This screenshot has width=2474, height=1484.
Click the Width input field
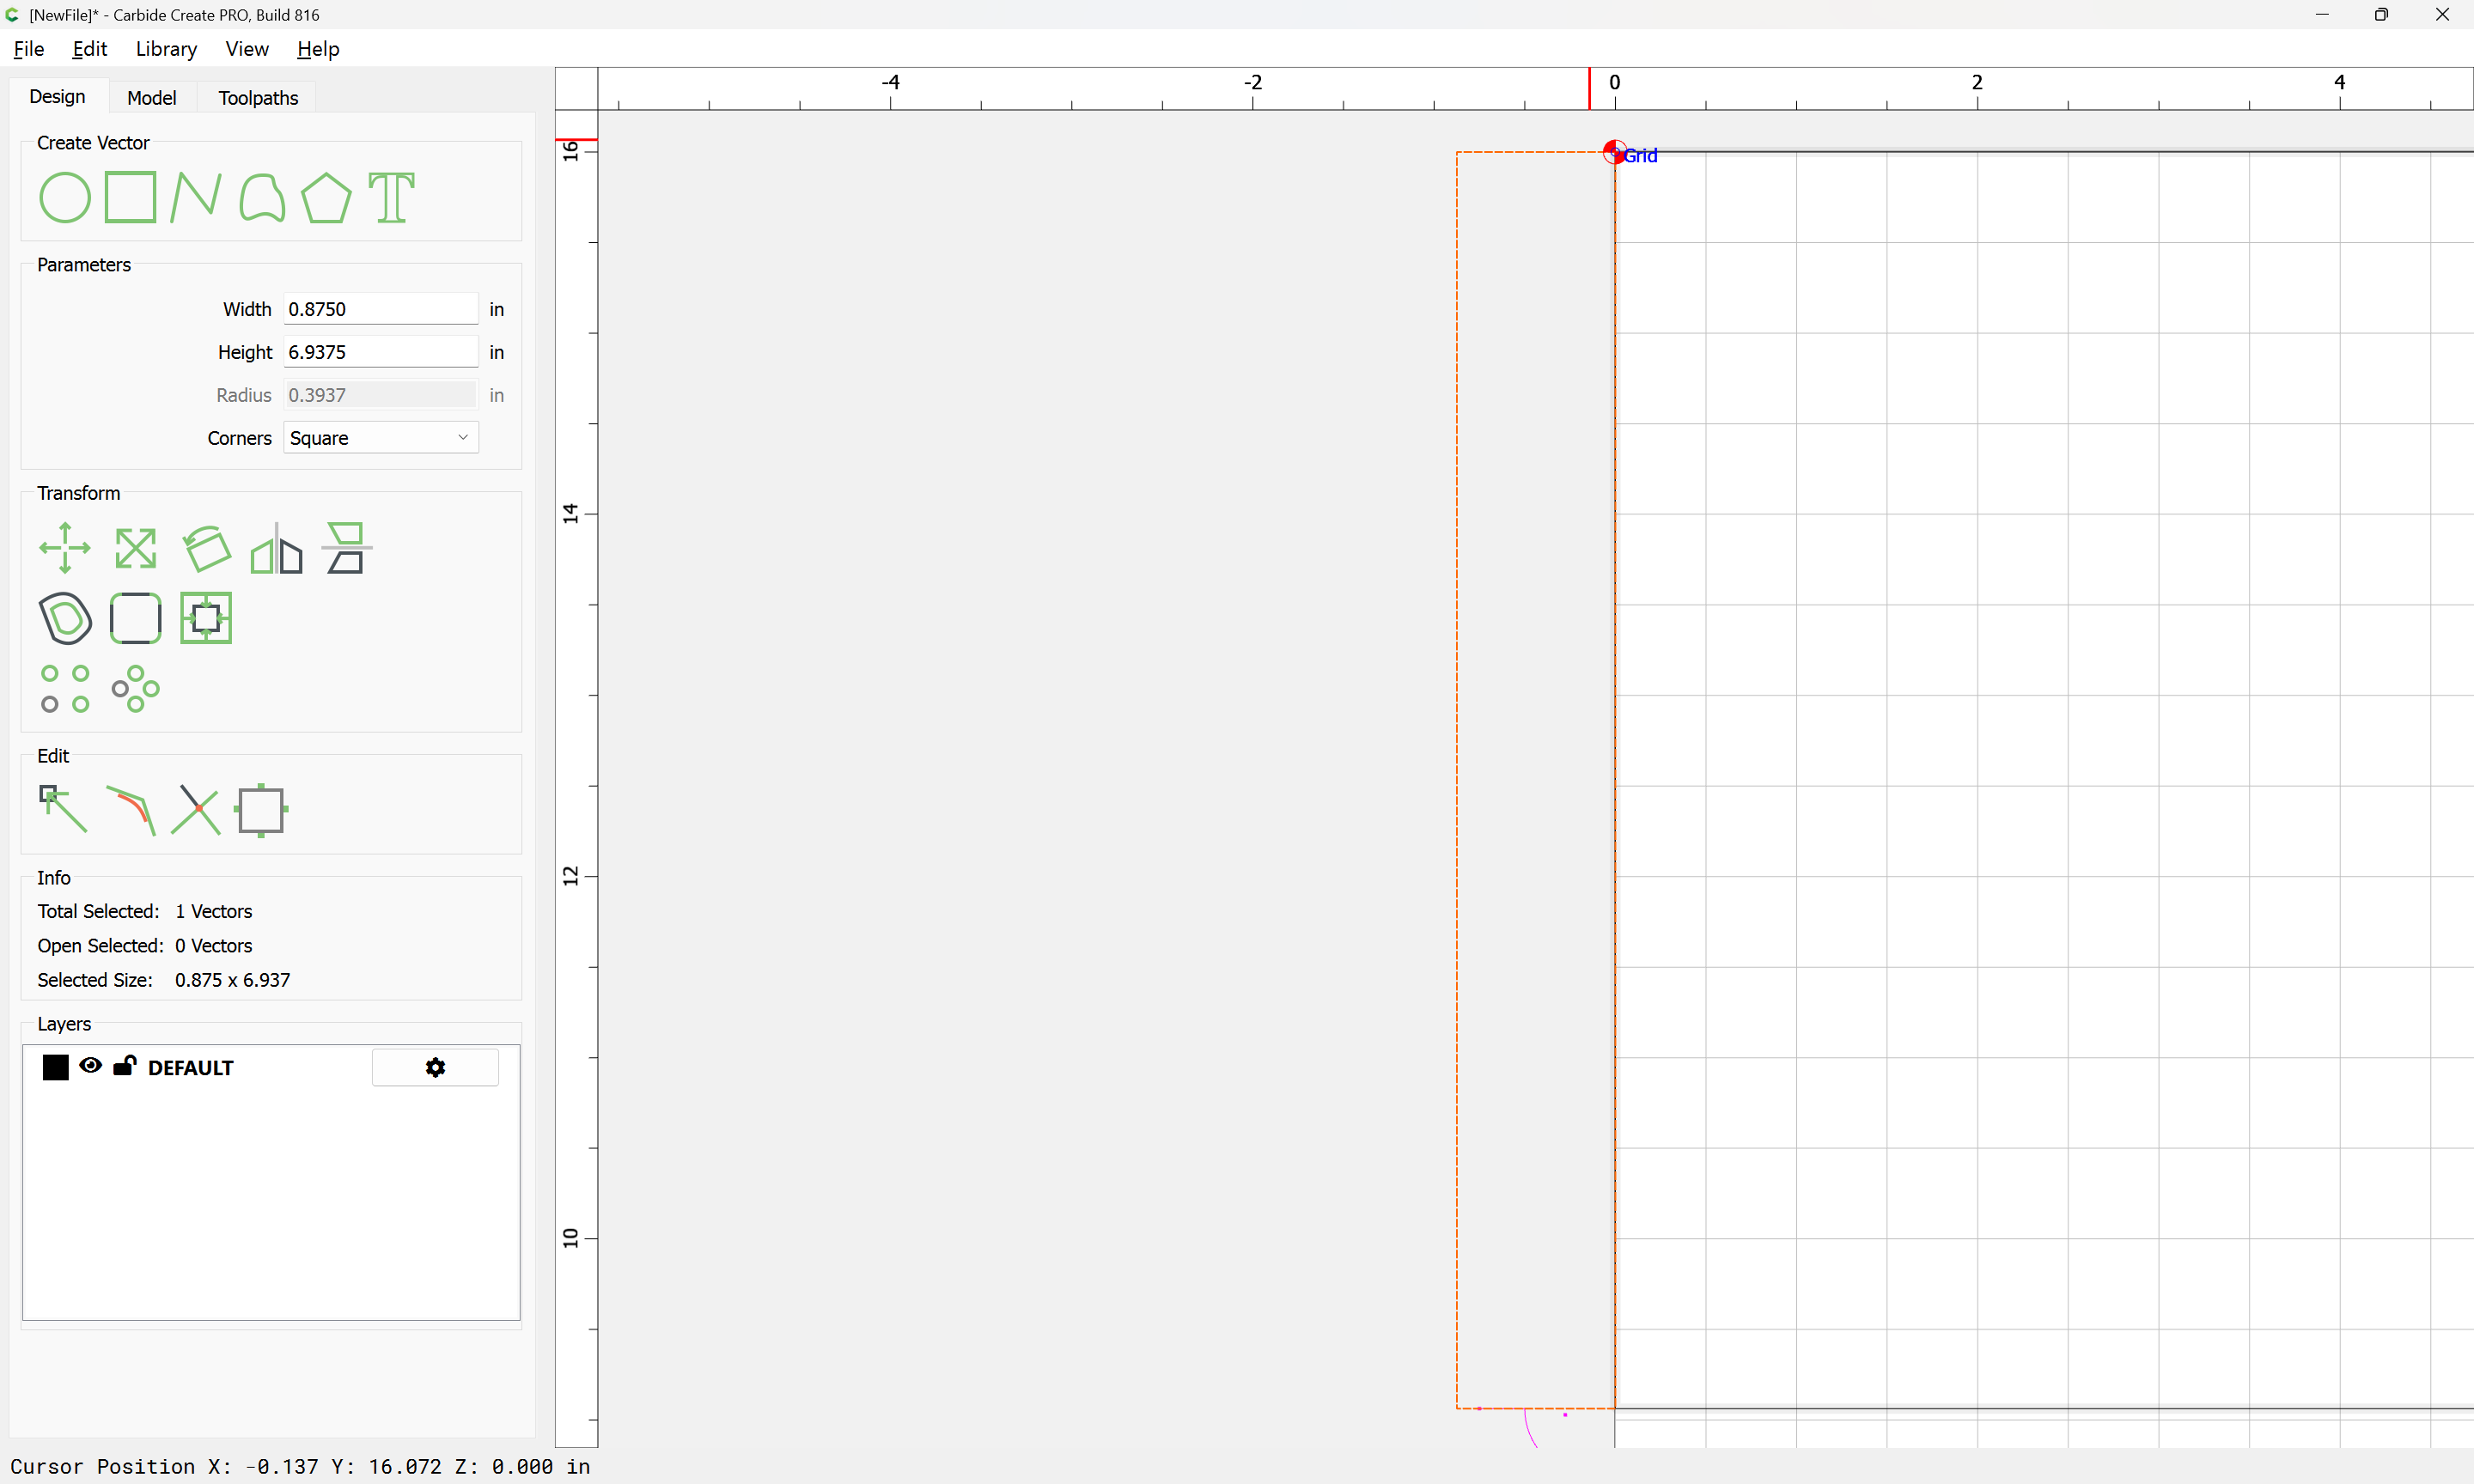click(381, 309)
